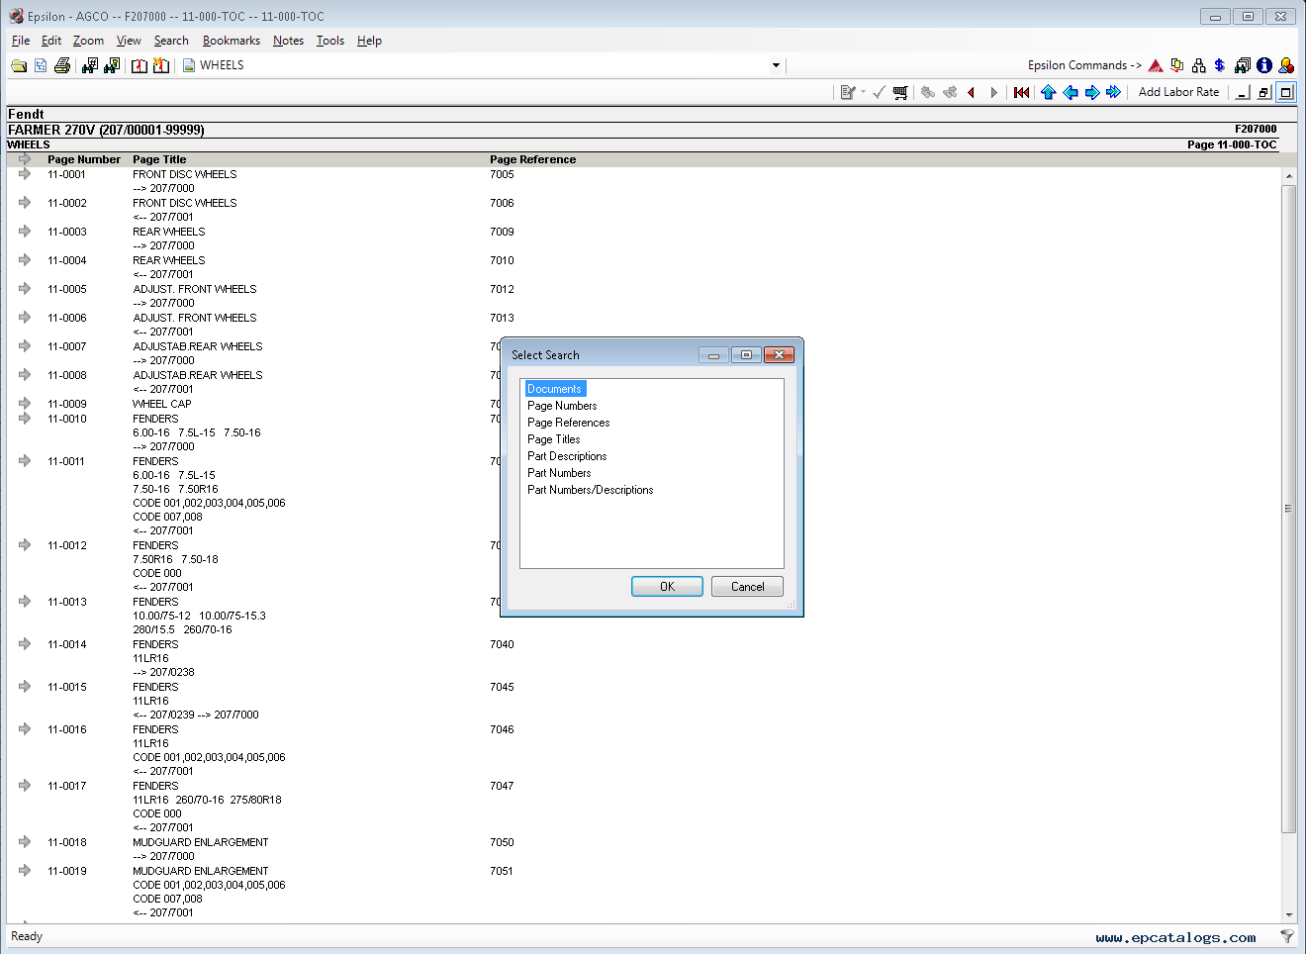The width and height of the screenshot is (1306, 954).
Task: Click page reference 7040
Action: pos(502,644)
